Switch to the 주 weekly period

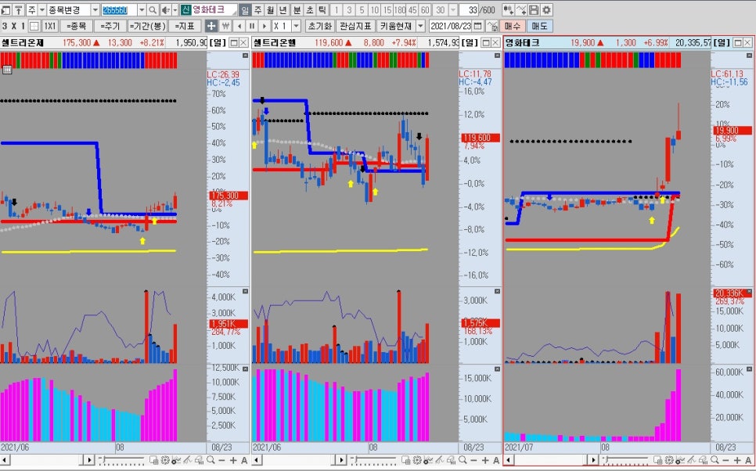point(258,9)
